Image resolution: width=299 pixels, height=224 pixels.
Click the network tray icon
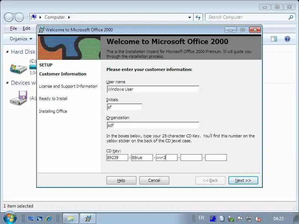[249, 219]
